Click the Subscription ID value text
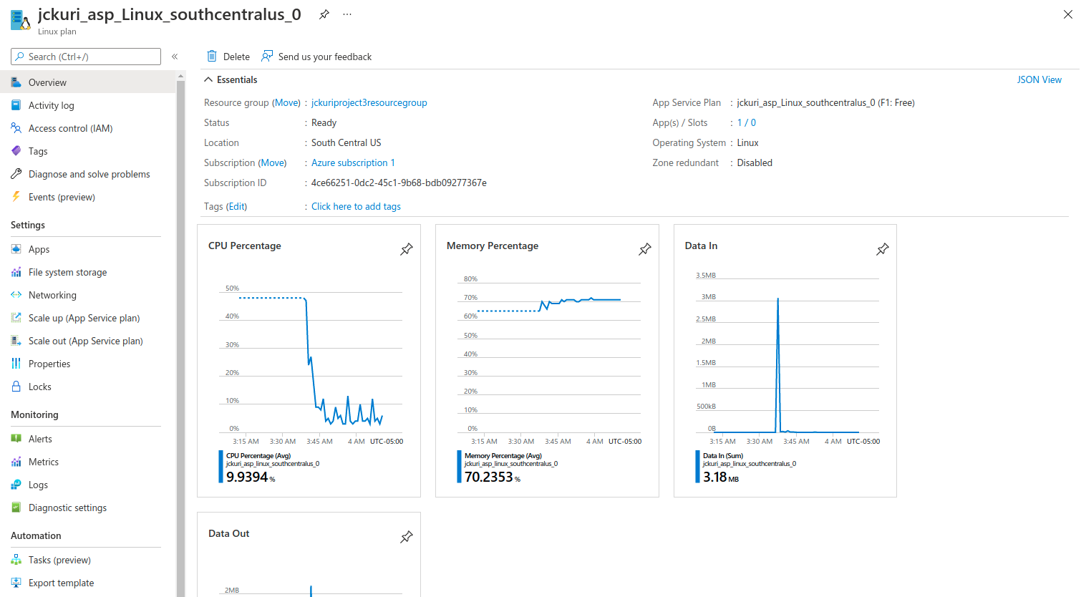This screenshot has height=597, width=1081. 399,183
